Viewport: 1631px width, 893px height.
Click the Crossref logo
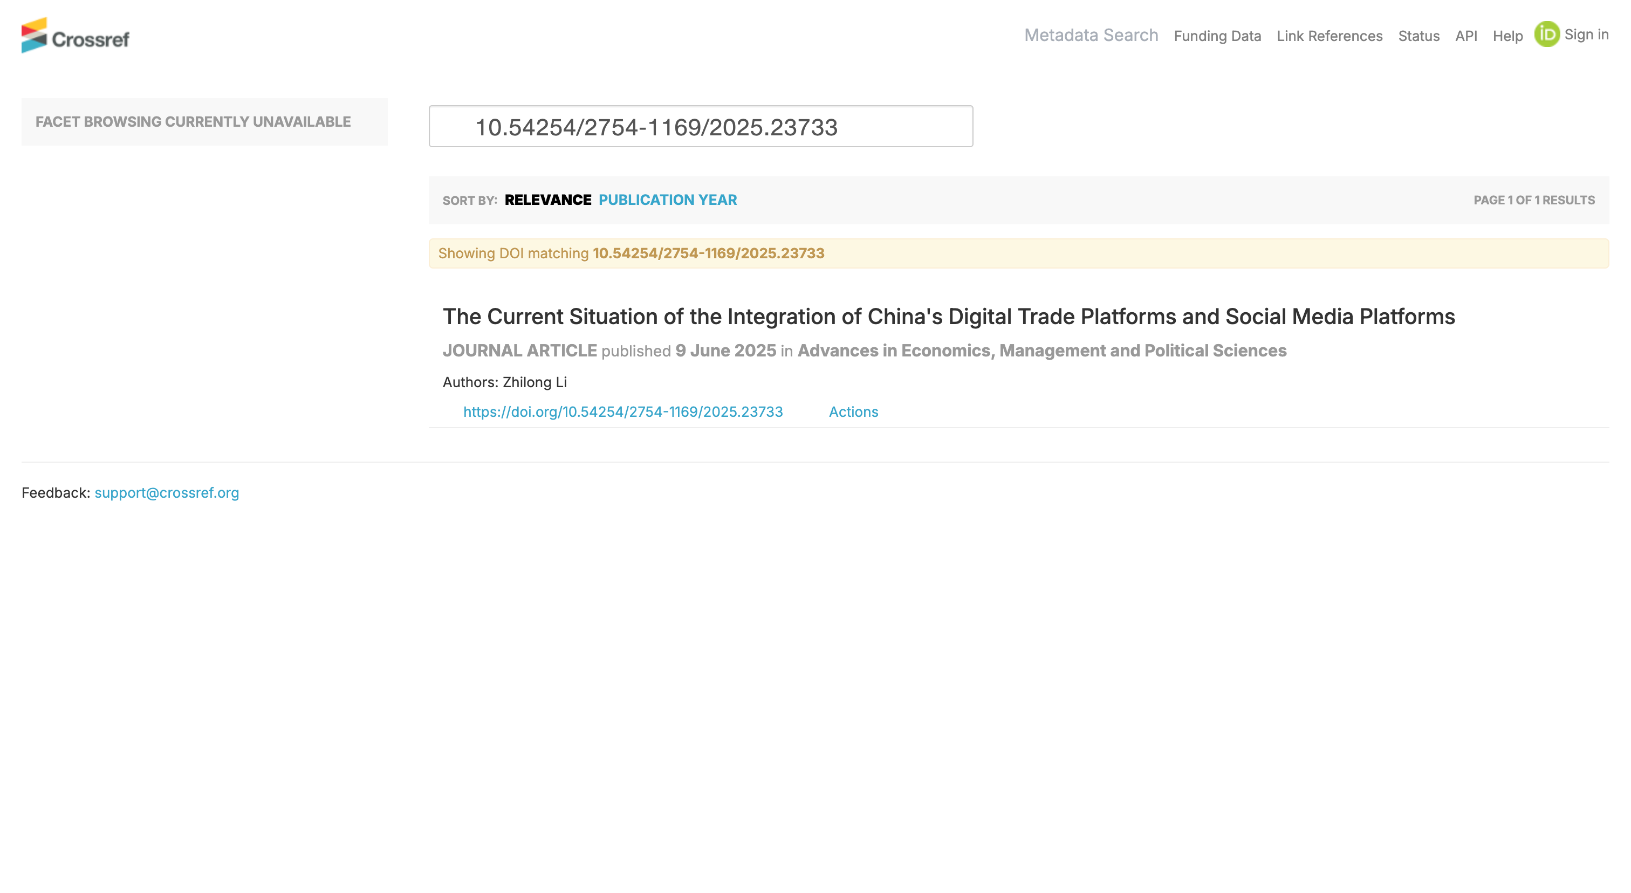(x=76, y=36)
